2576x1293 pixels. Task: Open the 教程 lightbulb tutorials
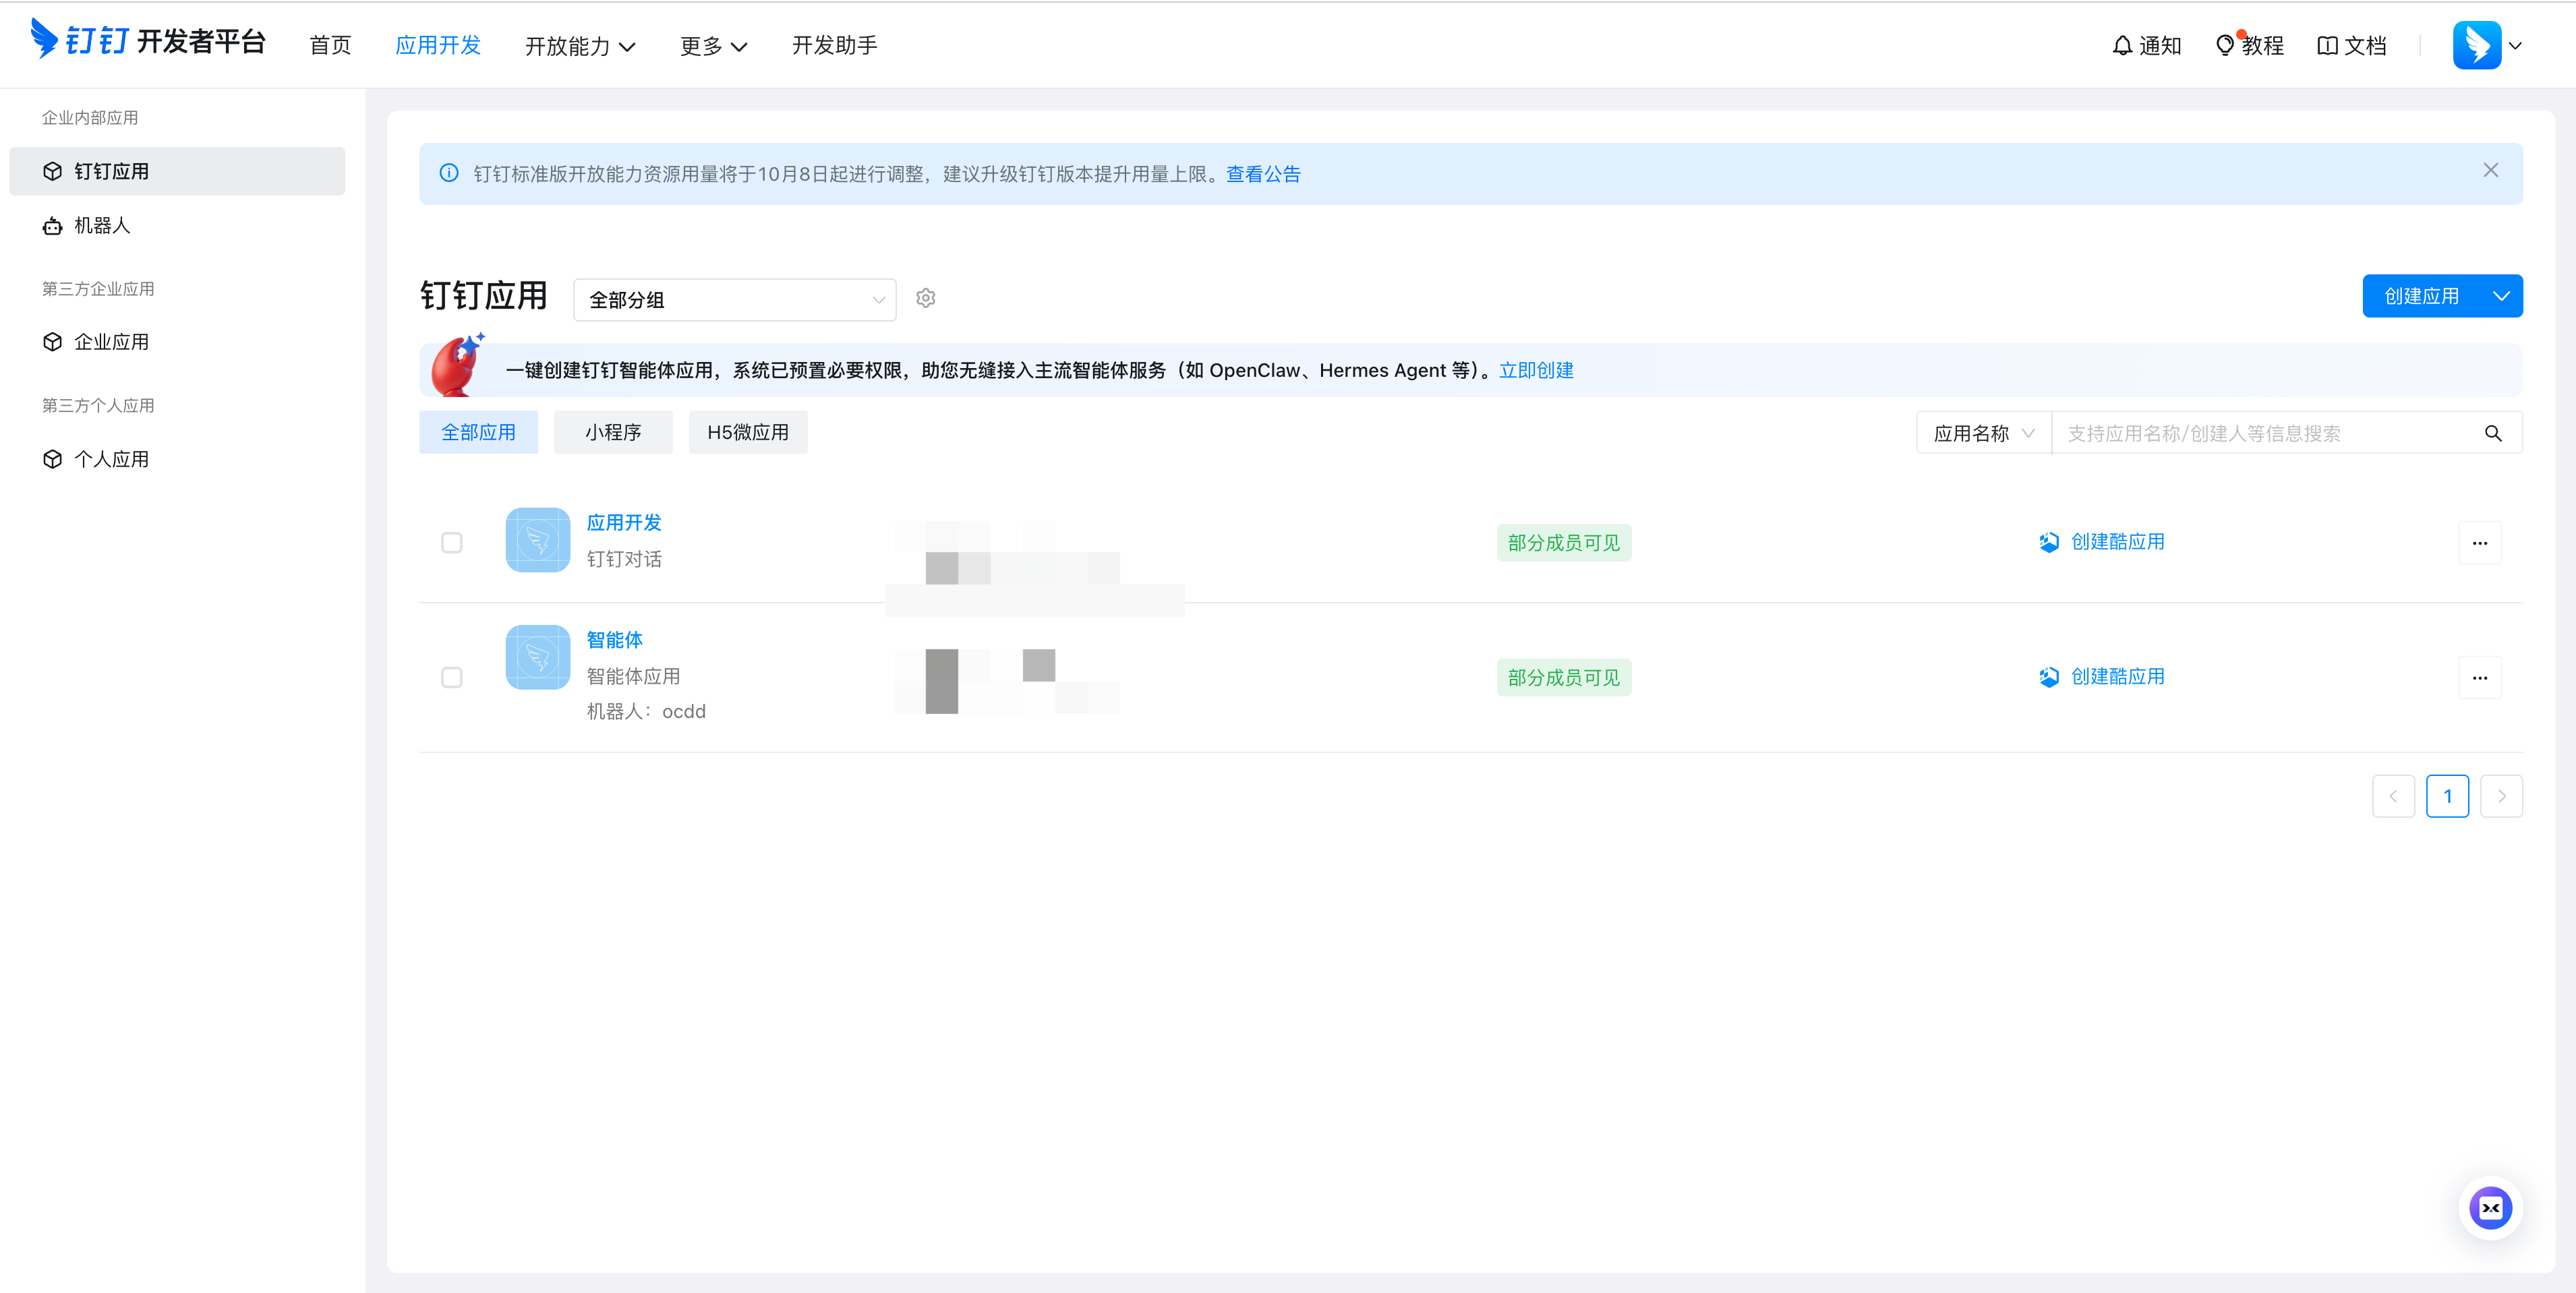point(2249,45)
